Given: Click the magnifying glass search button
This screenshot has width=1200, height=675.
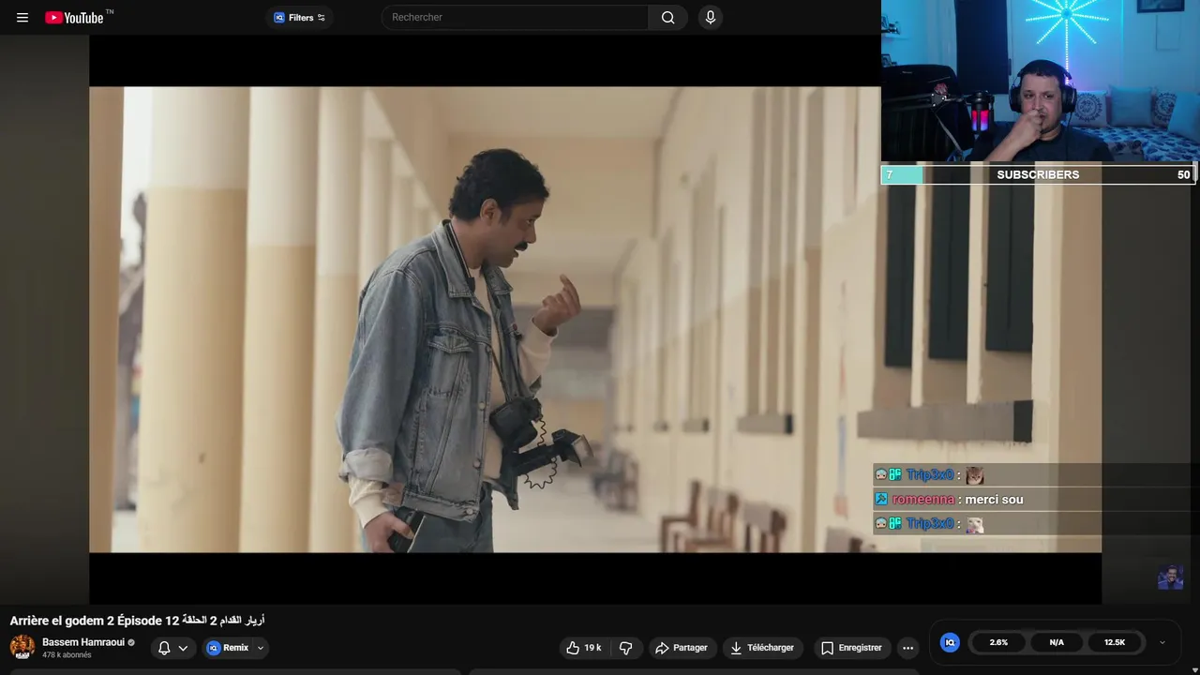Looking at the screenshot, I should 667,18.
